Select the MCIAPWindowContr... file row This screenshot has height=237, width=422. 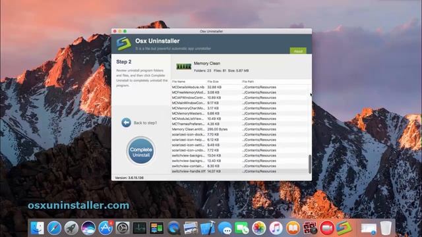[x=239, y=97]
